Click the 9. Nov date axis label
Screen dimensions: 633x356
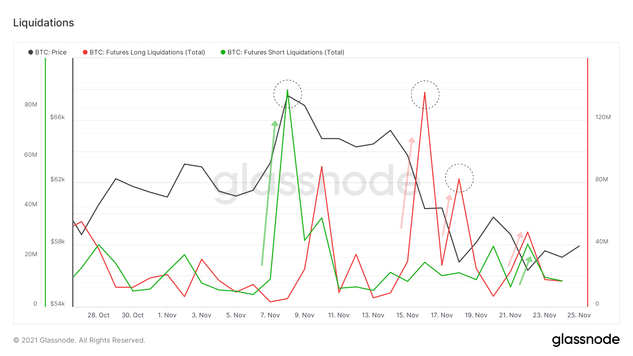click(x=305, y=315)
